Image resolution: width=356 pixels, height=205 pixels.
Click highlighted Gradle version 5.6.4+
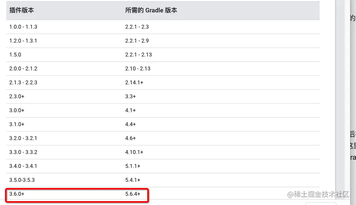click(133, 194)
